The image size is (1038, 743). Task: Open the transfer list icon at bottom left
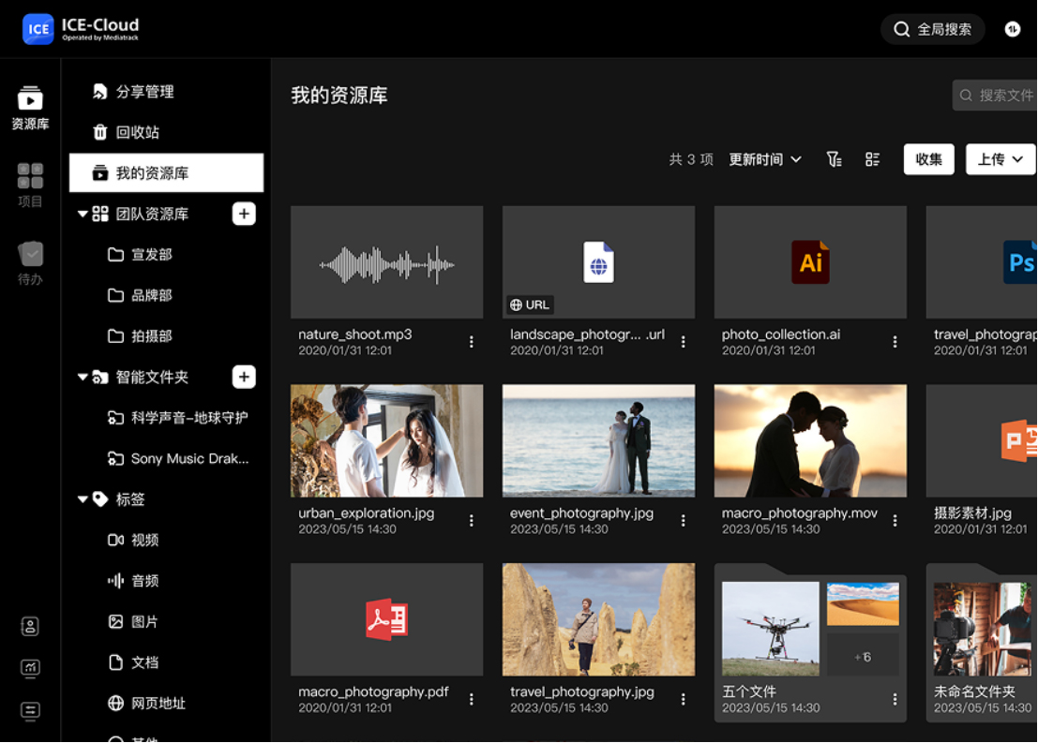pyautogui.click(x=29, y=711)
